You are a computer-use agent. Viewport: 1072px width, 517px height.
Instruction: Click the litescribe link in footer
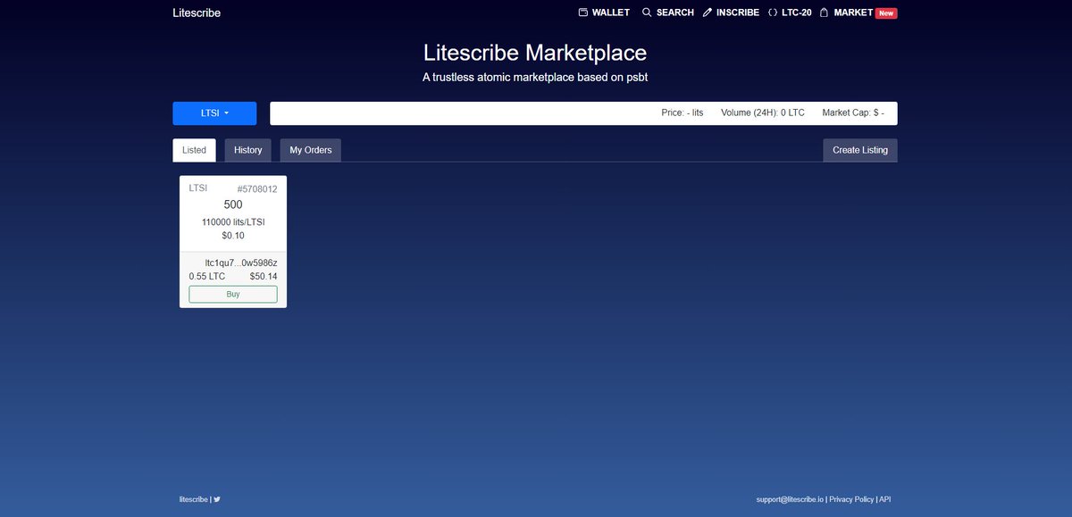click(193, 499)
